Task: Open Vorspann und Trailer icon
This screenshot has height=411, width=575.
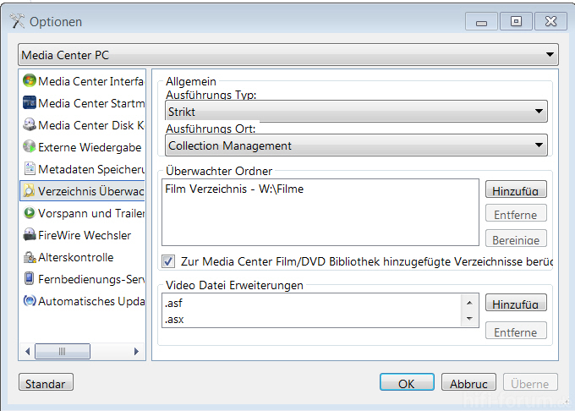Action: (x=30, y=213)
